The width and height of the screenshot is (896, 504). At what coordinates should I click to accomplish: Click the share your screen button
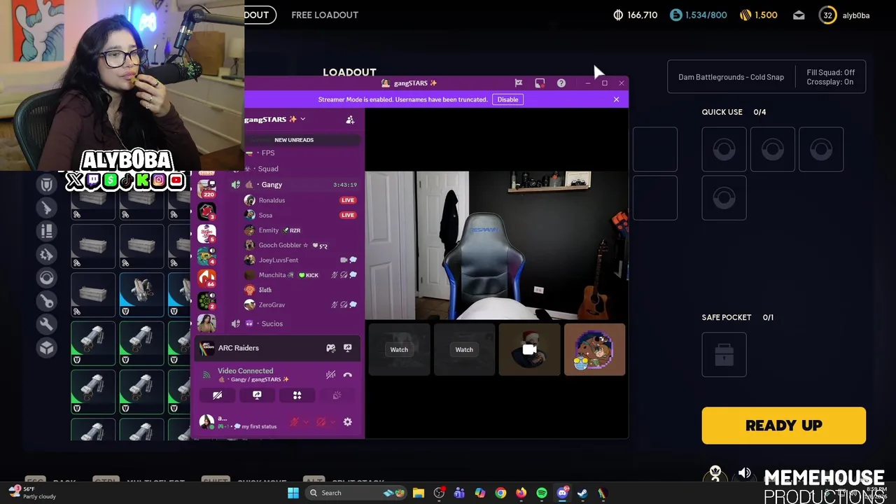click(257, 395)
